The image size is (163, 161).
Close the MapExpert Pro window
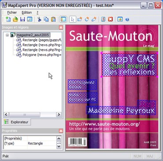point(158,5)
